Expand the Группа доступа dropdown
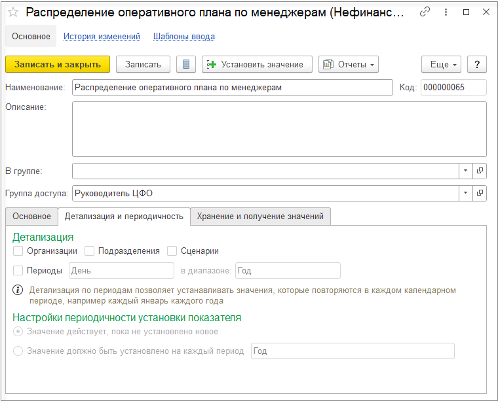The height and width of the screenshot is (401, 498). click(x=465, y=193)
